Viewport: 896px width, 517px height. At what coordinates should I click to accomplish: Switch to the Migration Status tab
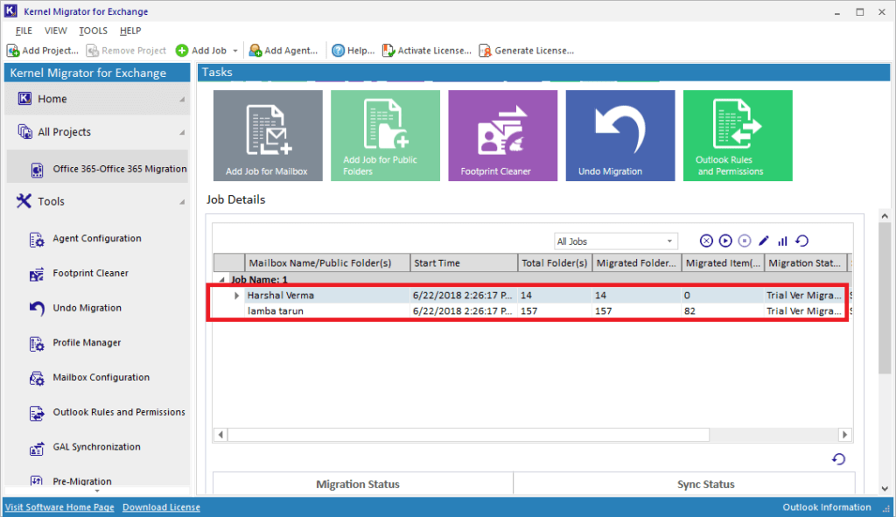(x=358, y=484)
